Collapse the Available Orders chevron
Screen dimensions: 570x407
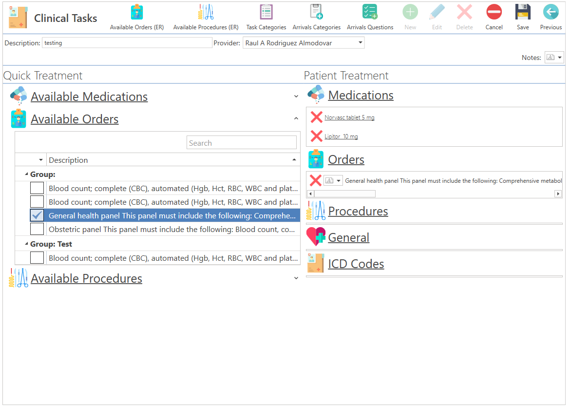pyautogui.click(x=296, y=118)
